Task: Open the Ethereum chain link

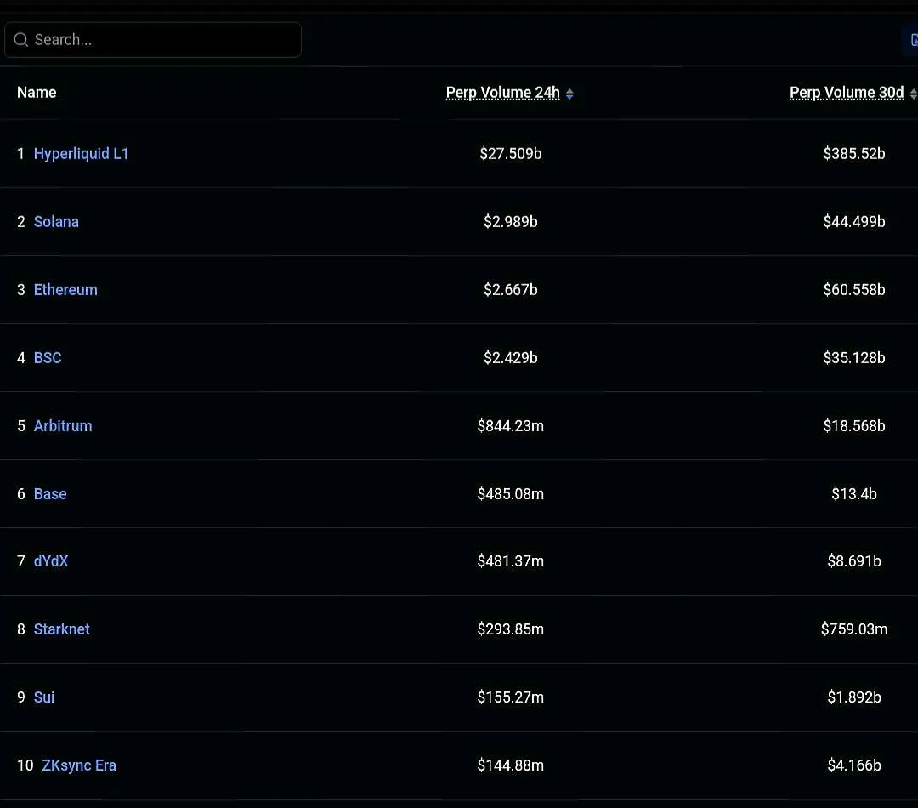Action: coord(65,289)
